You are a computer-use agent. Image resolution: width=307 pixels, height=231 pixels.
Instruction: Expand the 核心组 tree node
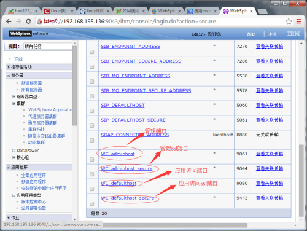pyautogui.click(x=14, y=158)
